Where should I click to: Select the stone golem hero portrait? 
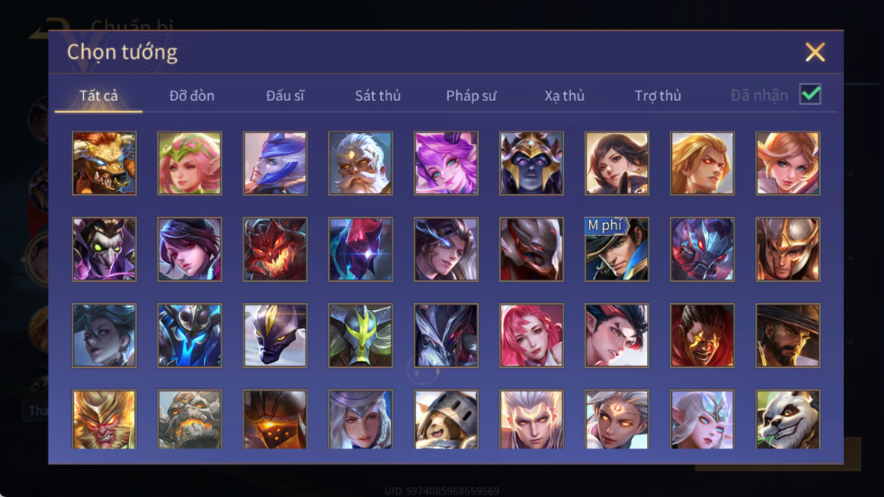[189, 420]
